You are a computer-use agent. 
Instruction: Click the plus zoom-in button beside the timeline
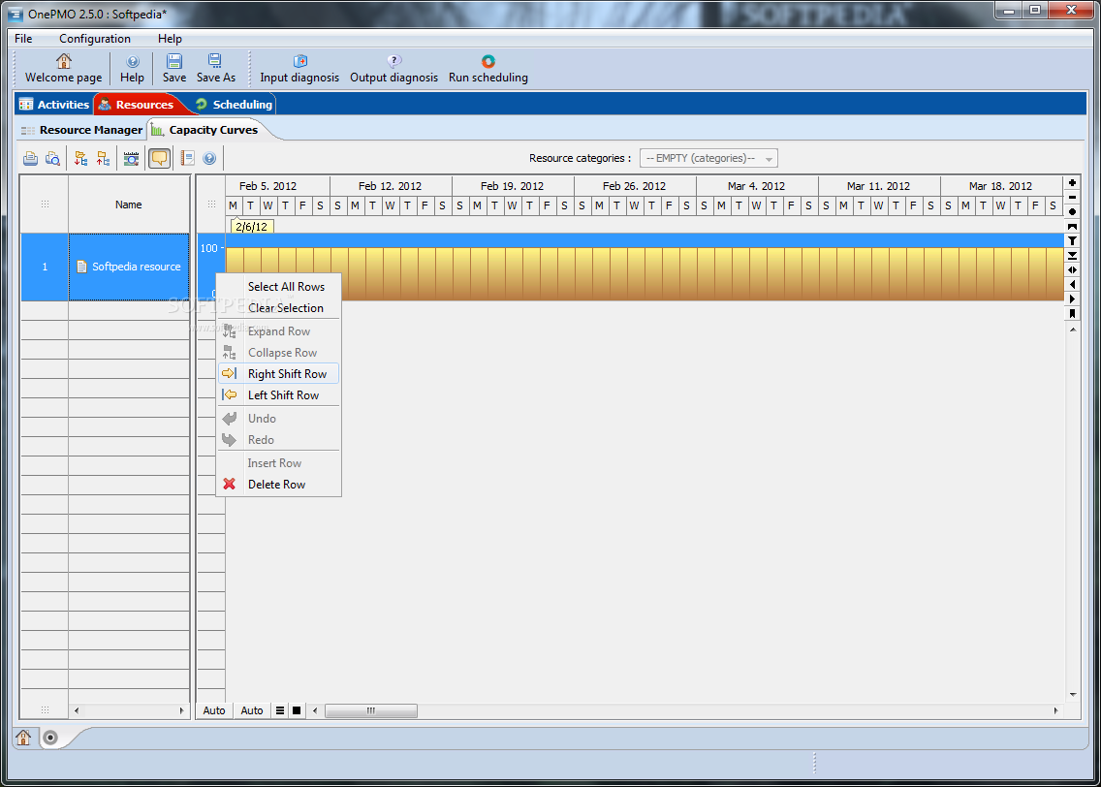click(1072, 183)
